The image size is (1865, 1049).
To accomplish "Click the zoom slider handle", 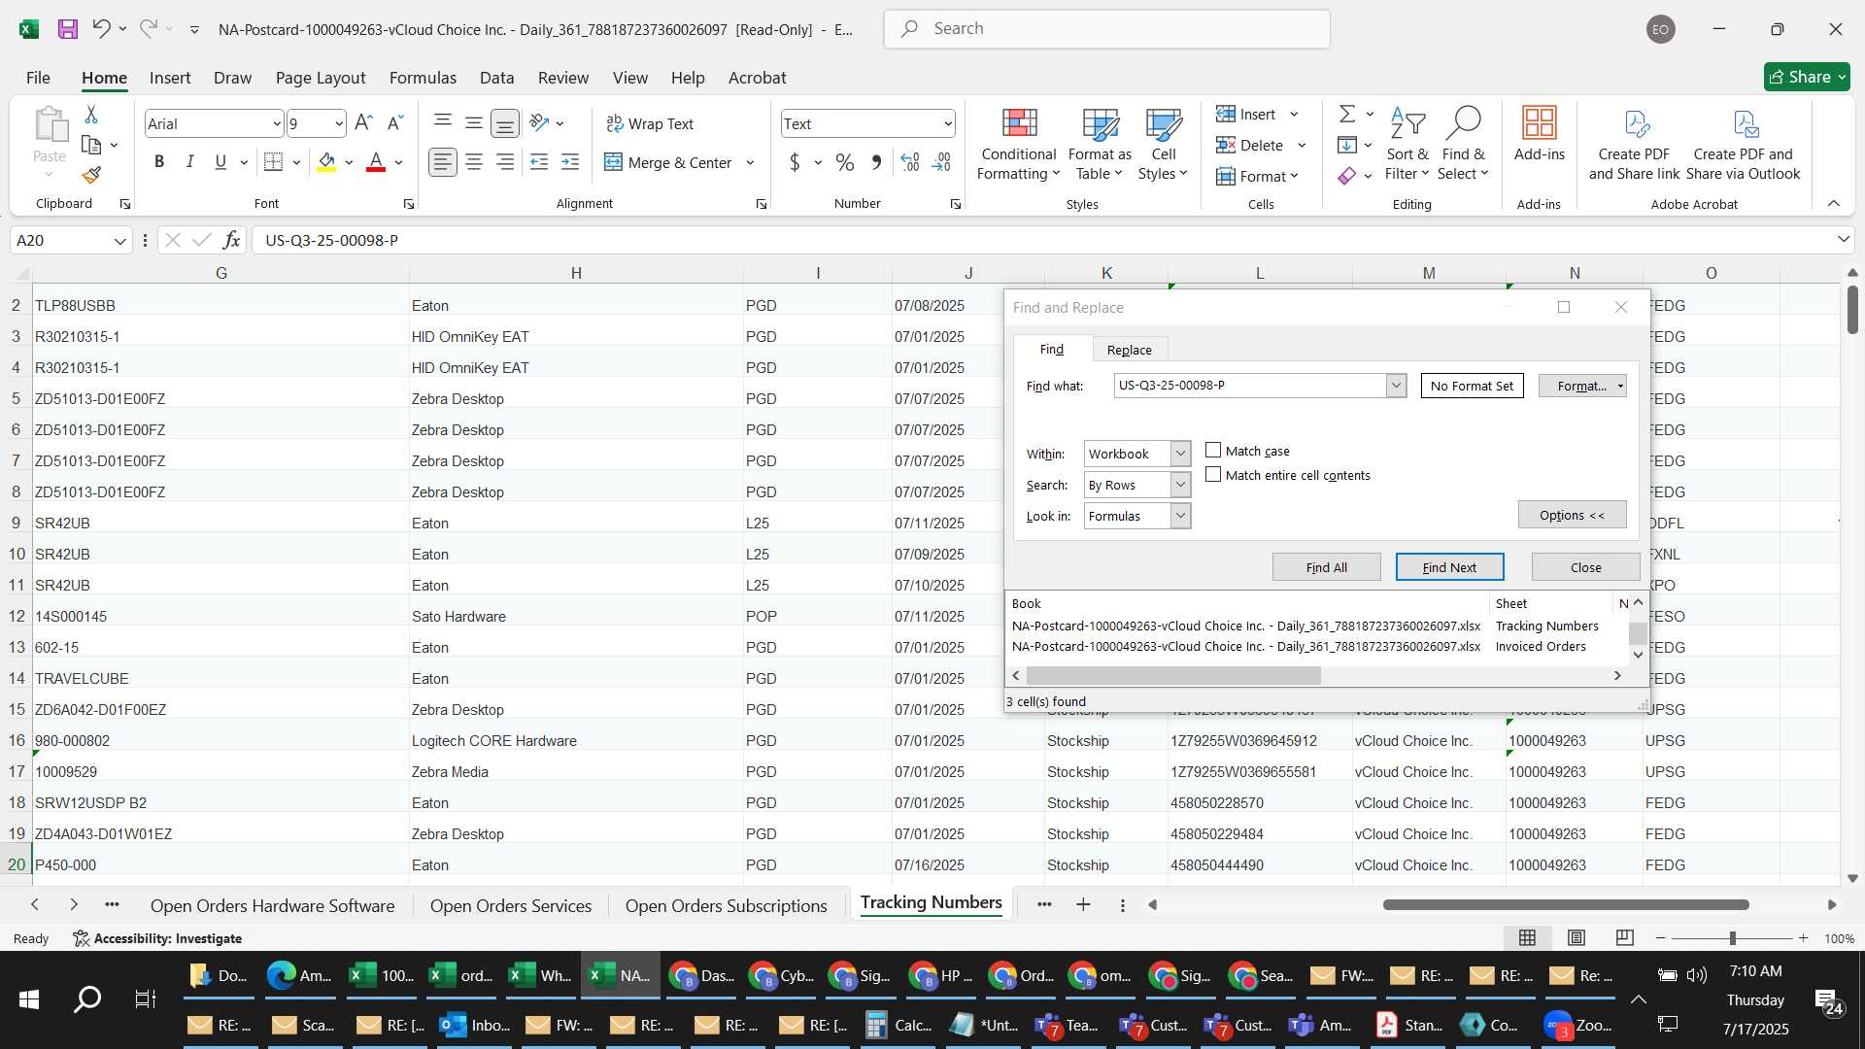I will pyautogui.click(x=1732, y=938).
